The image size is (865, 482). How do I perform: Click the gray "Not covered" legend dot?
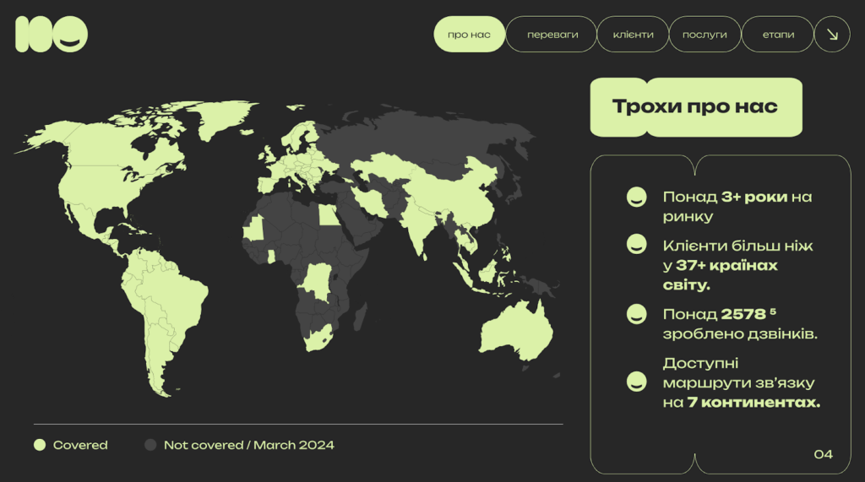click(150, 445)
